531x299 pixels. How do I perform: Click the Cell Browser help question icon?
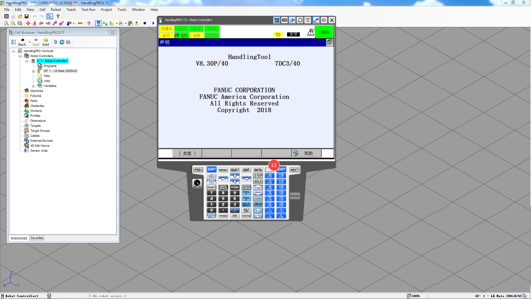(68, 42)
